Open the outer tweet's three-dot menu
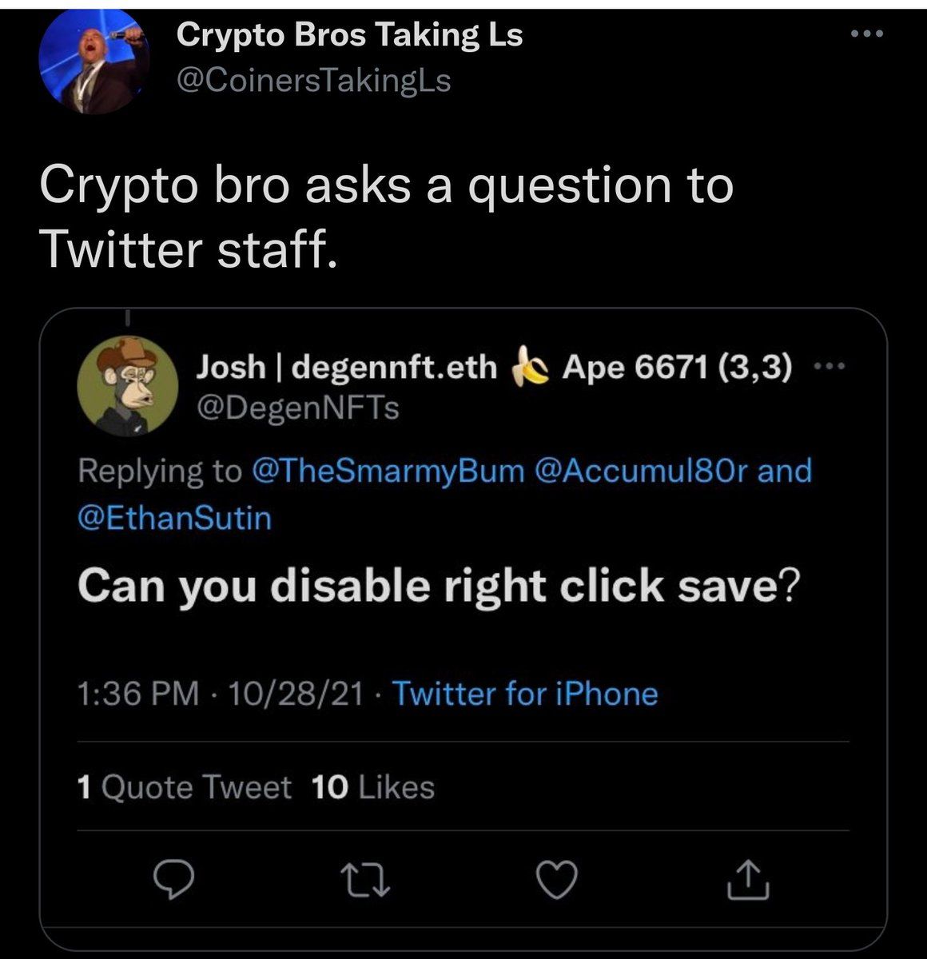927x959 pixels. coord(866,34)
